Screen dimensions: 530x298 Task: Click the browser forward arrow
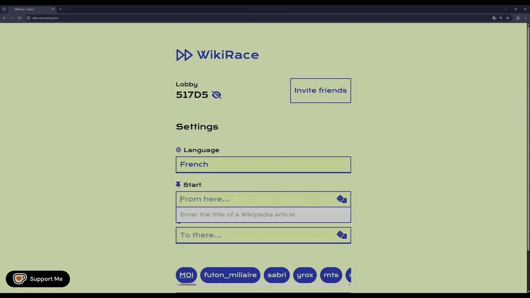click(x=12, y=18)
